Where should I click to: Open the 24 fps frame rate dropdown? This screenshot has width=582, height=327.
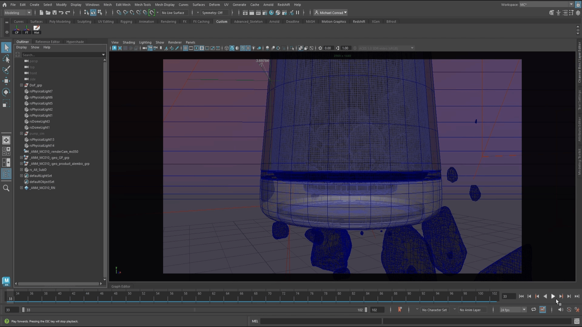(524, 310)
